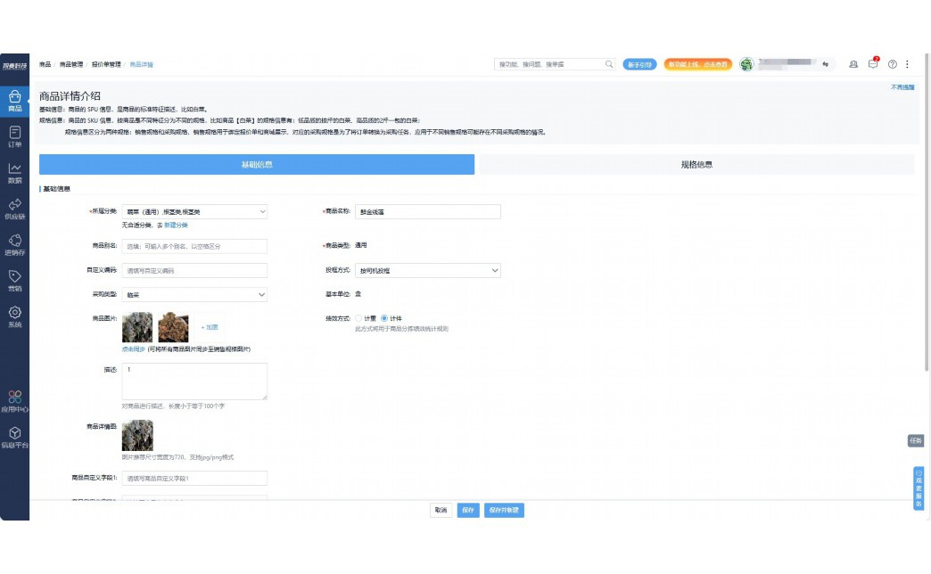This screenshot has width=931, height=574.
Task: Click the help question mark icon
Action: point(892,64)
